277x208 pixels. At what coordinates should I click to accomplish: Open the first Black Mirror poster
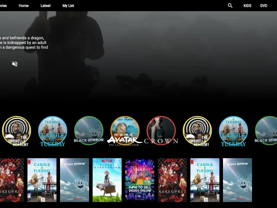[74, 180]
